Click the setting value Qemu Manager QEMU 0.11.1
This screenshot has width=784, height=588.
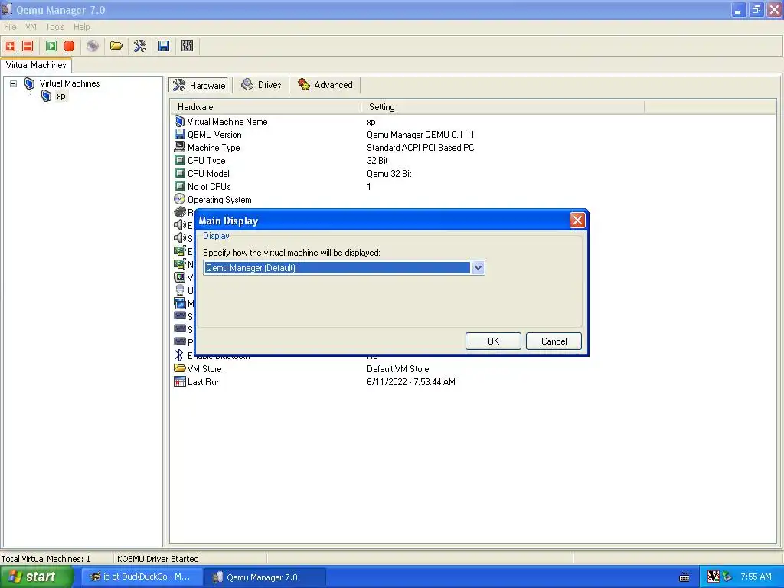pyautogui.click(x=420, y=135)
